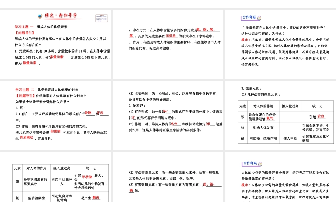Click the red answer 无机盐
The width and height of the screenshot is (336, 202).
point(171,36)
